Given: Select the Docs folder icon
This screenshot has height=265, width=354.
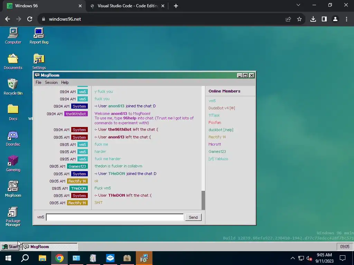Looking at the screenshot, I should 13,112.
